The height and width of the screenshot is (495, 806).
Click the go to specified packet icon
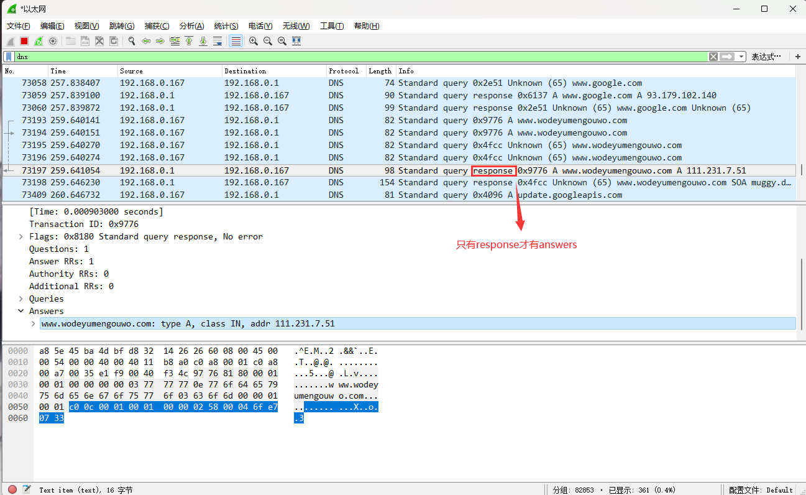pyautogui.click(x=175, y=41)
